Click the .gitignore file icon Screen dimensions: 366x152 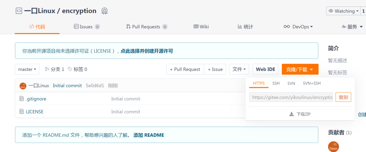point(22,99)
